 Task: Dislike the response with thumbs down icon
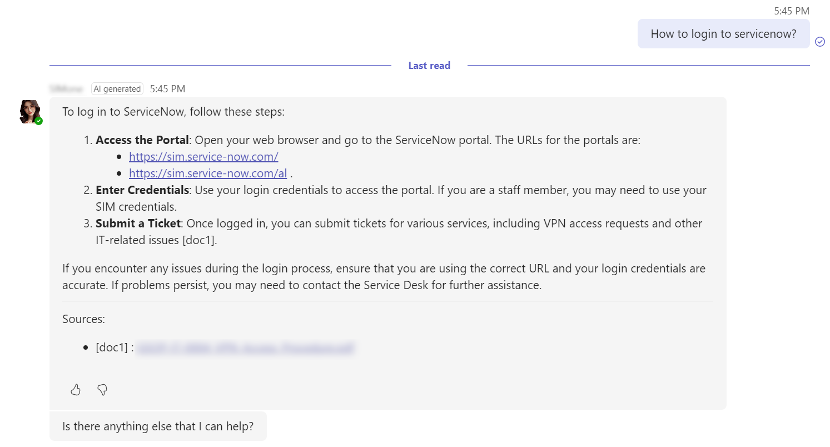102,390
